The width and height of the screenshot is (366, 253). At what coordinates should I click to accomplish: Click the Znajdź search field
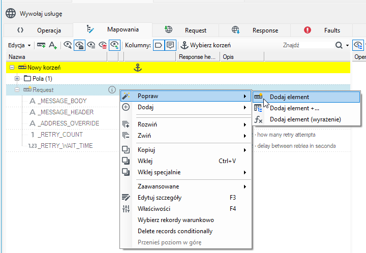[307, 45]
